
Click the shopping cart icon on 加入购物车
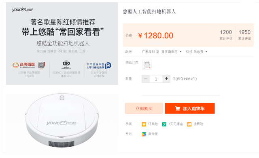(x=178, y=109)
